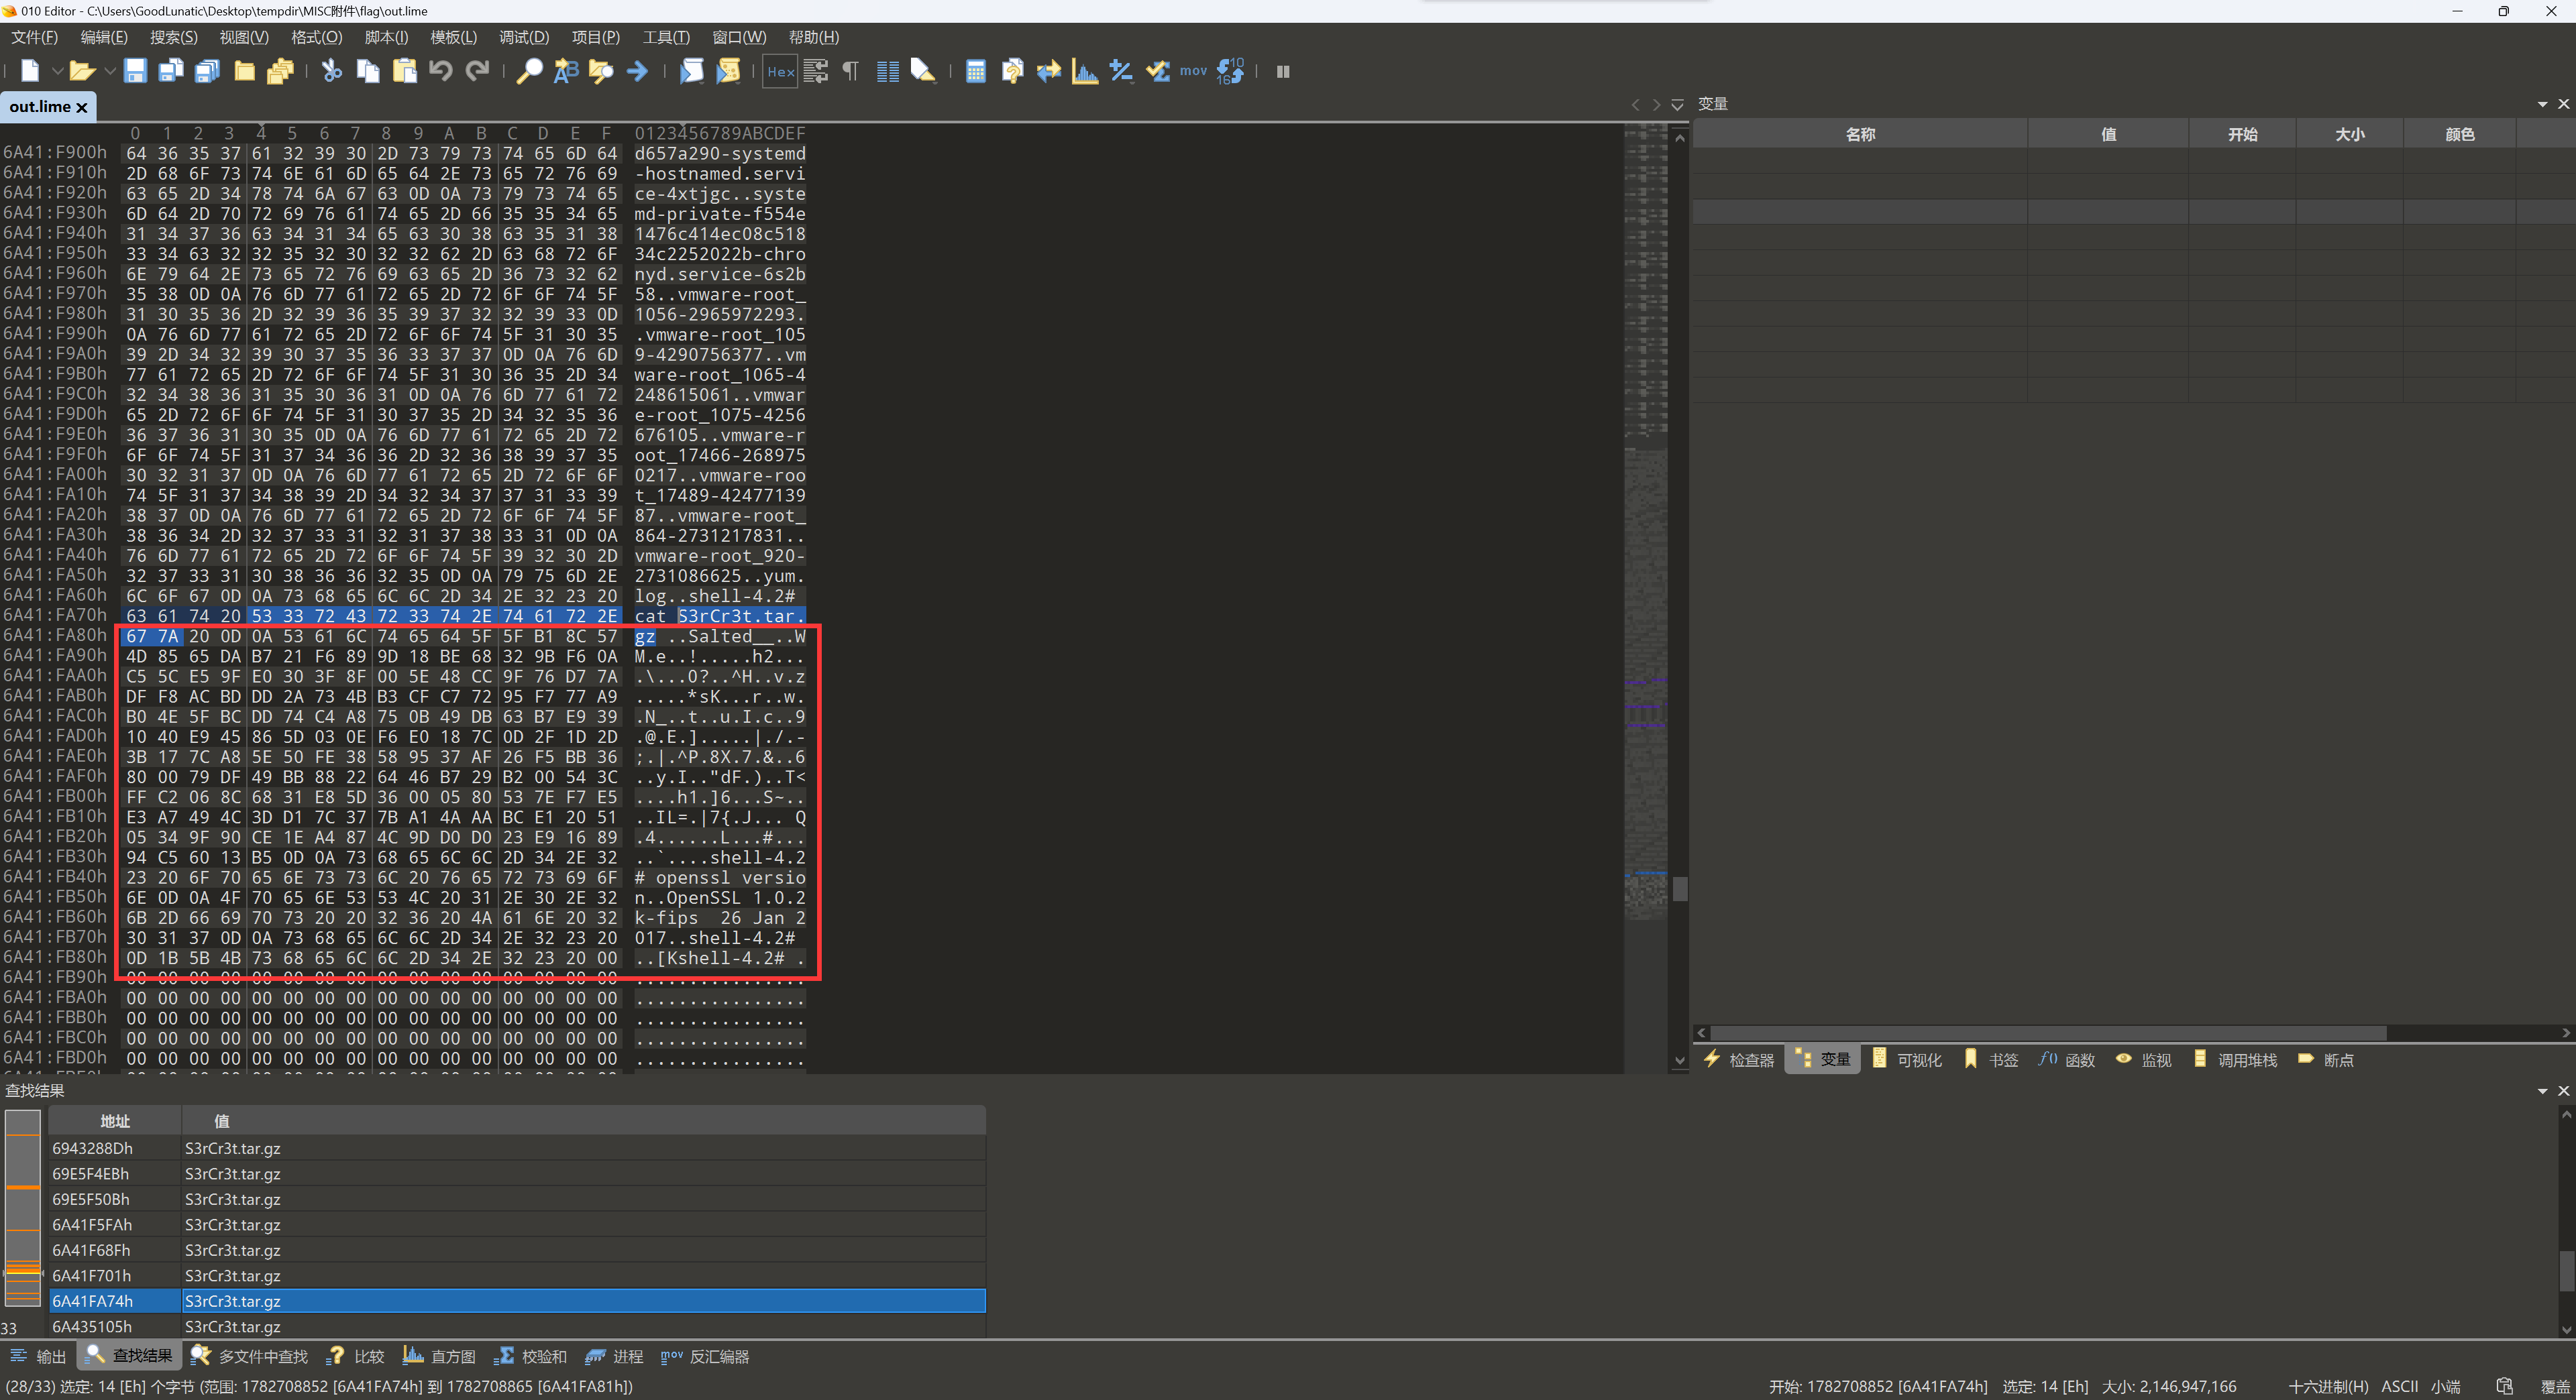Open the Histogram chart icon
The image size is (2576, 1400).
pyautogui.click(x=1085, y=71)
